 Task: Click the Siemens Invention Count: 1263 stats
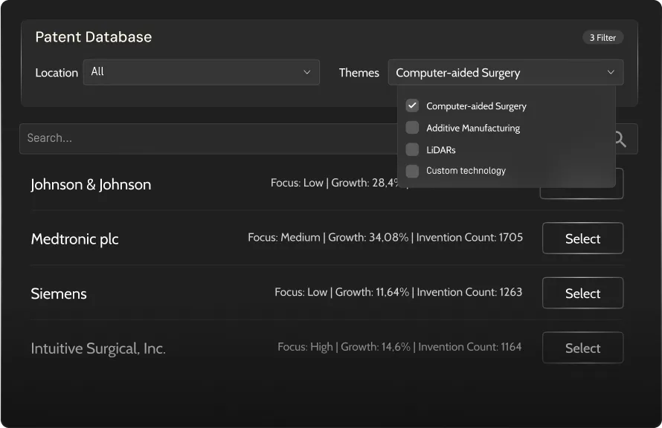point(469,292)
